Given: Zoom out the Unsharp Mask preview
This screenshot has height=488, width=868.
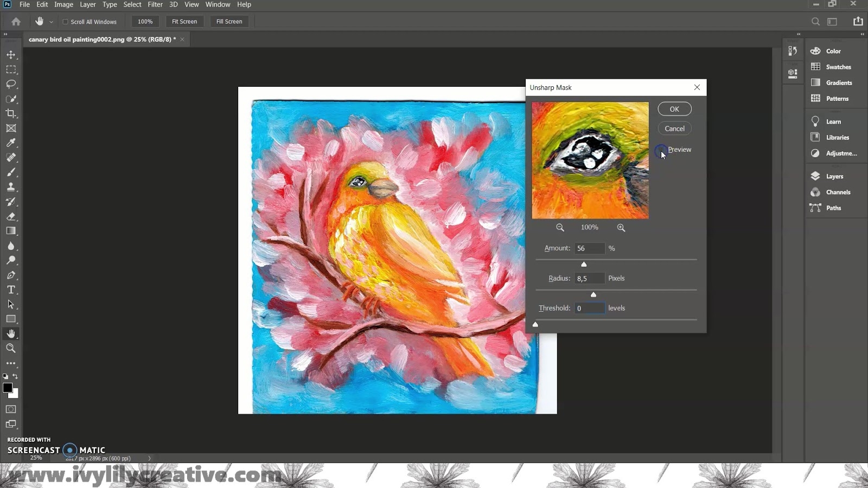Looking at the screenshot, I should (560, 228).
